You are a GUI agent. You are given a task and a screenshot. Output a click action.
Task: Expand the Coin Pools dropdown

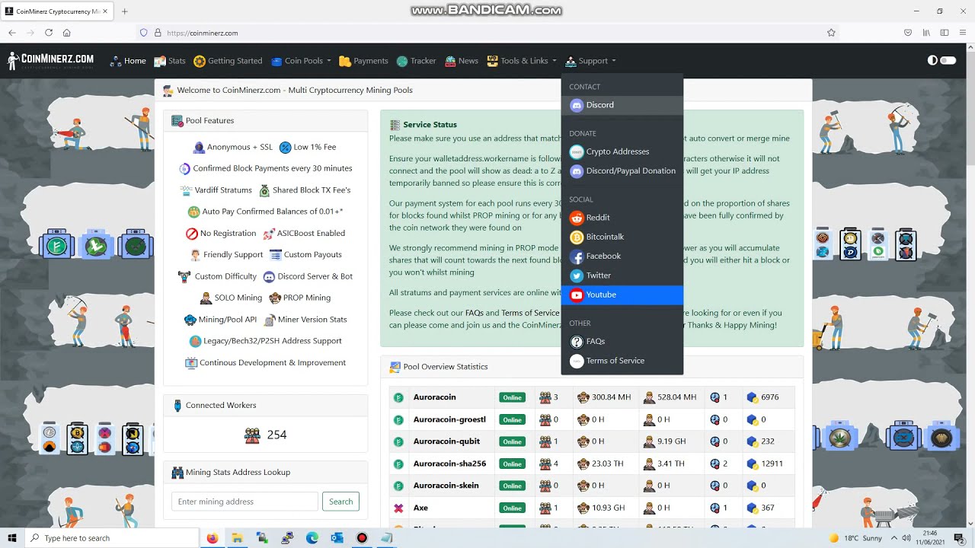tap(300, 61)
